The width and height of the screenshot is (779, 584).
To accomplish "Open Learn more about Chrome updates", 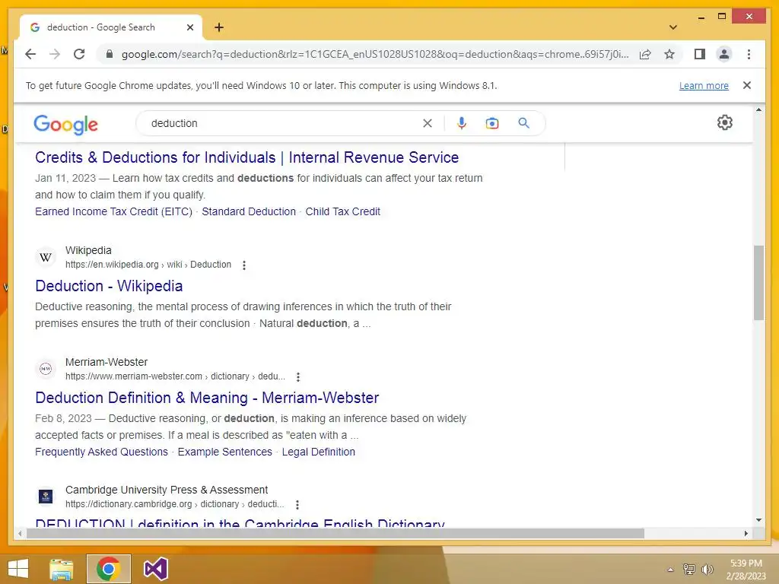I will tap(704, 85).
